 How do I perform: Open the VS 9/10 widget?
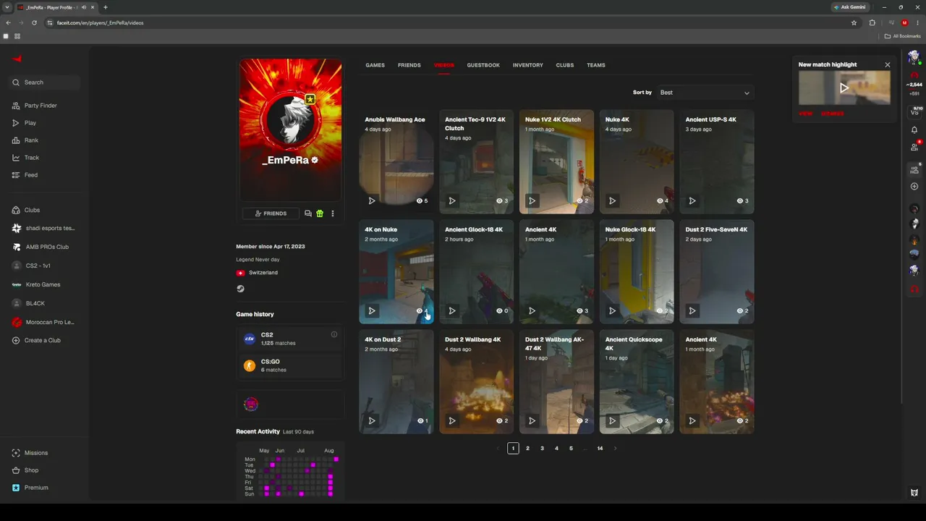[x=914, y=111]
